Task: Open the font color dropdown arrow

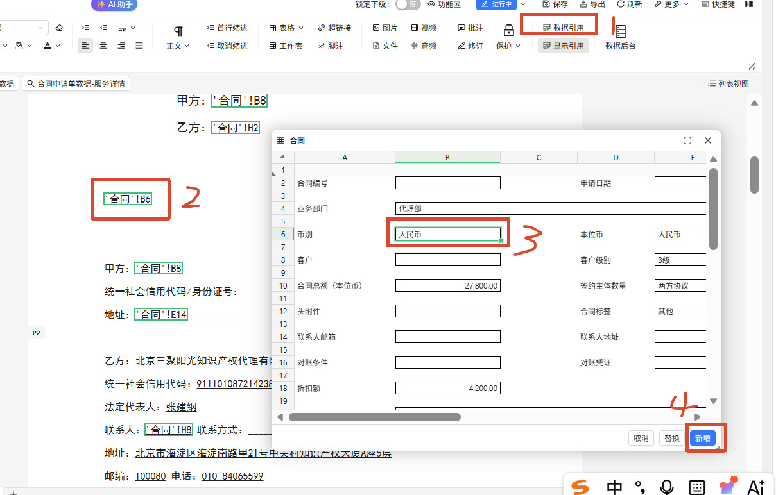Action: click(x=58, y=46)
